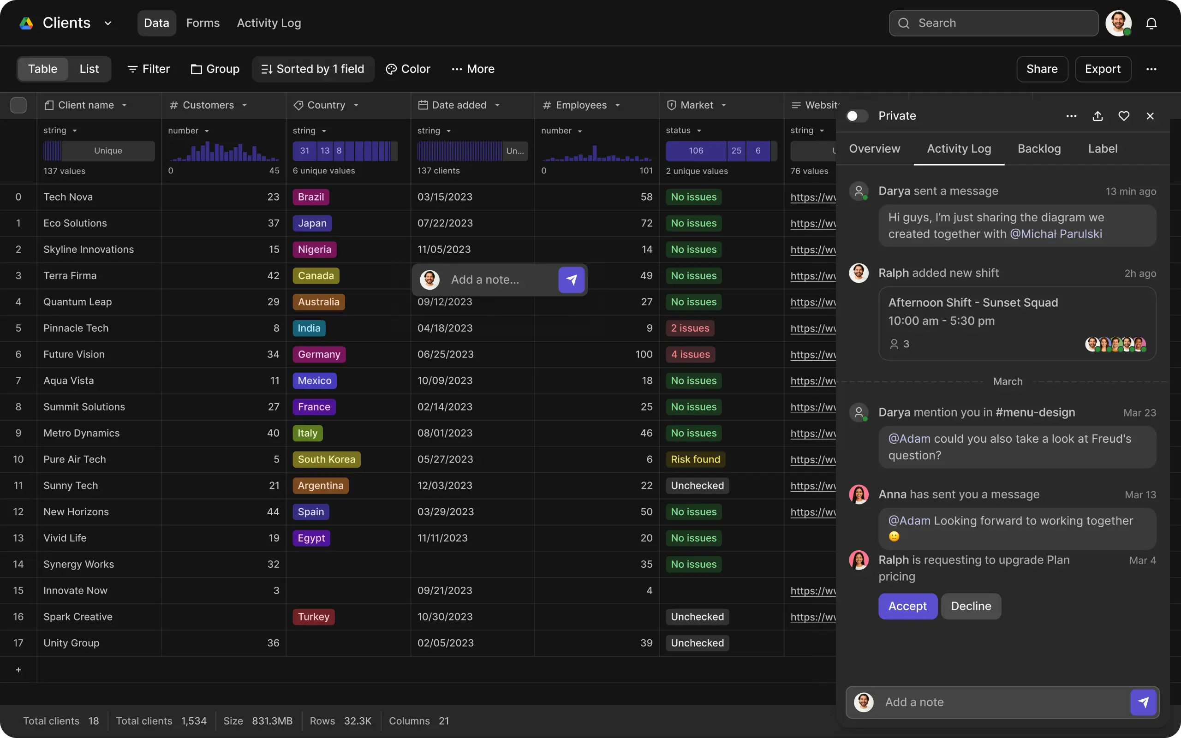
Task: Open Country column header dropdown
Action: pyautogui.click(x=356, y=106)
